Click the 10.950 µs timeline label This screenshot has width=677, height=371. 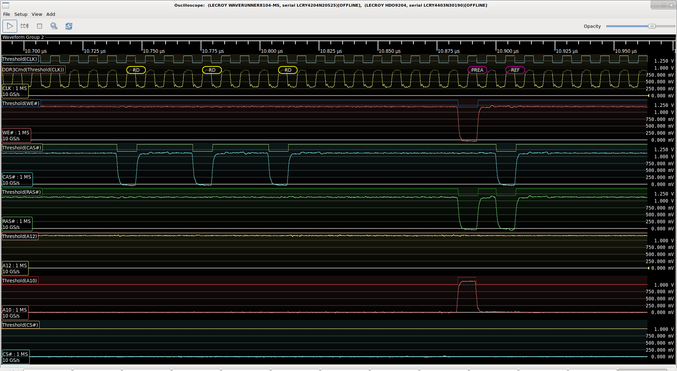[626, 51]
